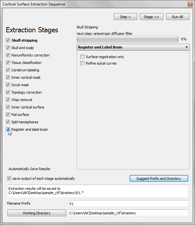Open the Working Directory chooser button
Viewport: 195px width, 225px height.
(x=36, y=213)
